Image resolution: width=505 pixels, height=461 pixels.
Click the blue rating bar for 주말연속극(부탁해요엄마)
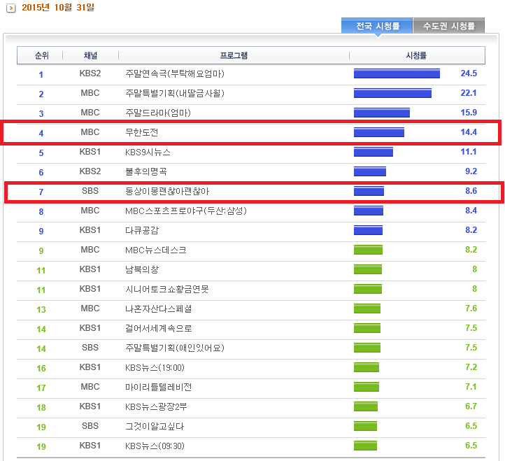coord(397,73)
